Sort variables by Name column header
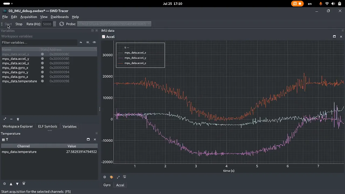This screenshot has height=194, width=345. [x=20, y=49]
